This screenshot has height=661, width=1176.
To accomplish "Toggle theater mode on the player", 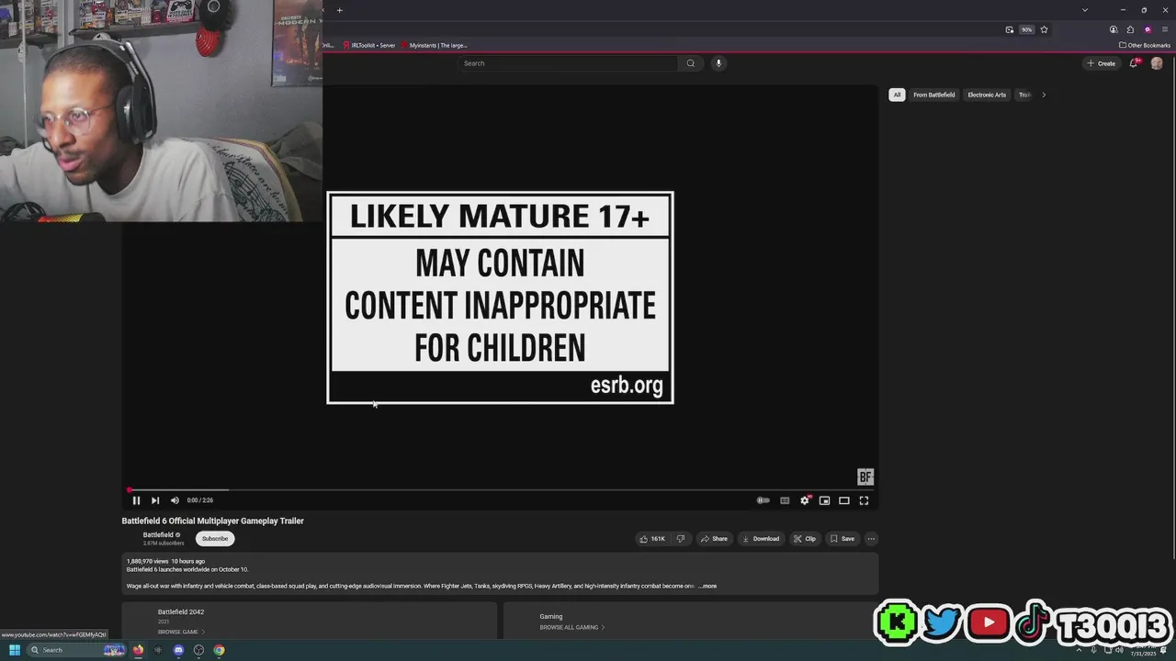I will [x=843, y=500].
